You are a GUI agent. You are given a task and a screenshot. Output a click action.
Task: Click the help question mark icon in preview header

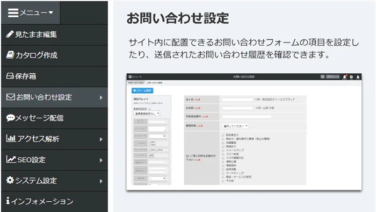[x=351, y=77]
